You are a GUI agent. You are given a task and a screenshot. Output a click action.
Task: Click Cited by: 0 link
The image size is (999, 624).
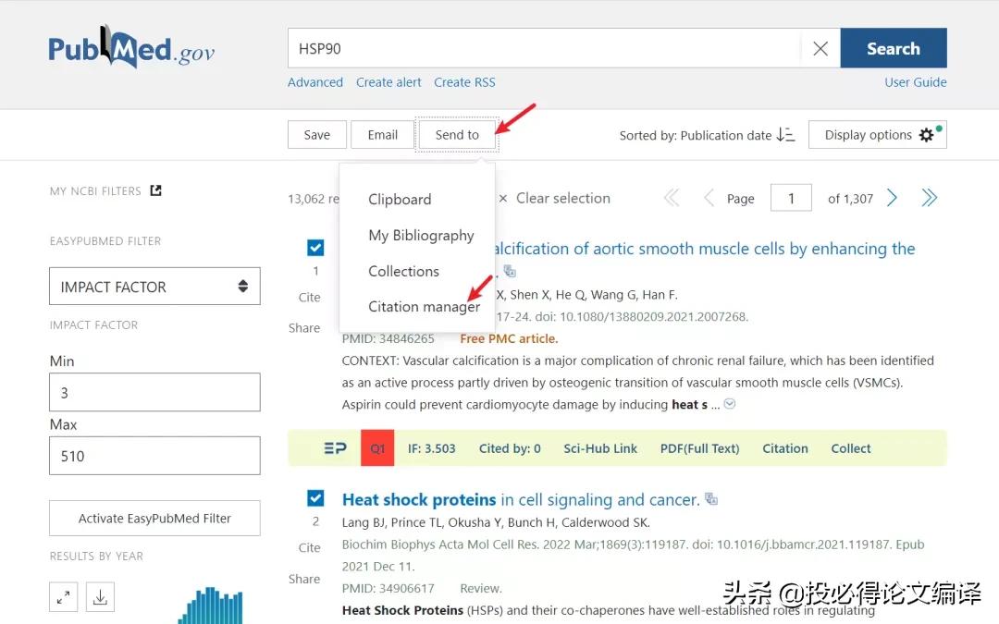click(x=510, y=448)
